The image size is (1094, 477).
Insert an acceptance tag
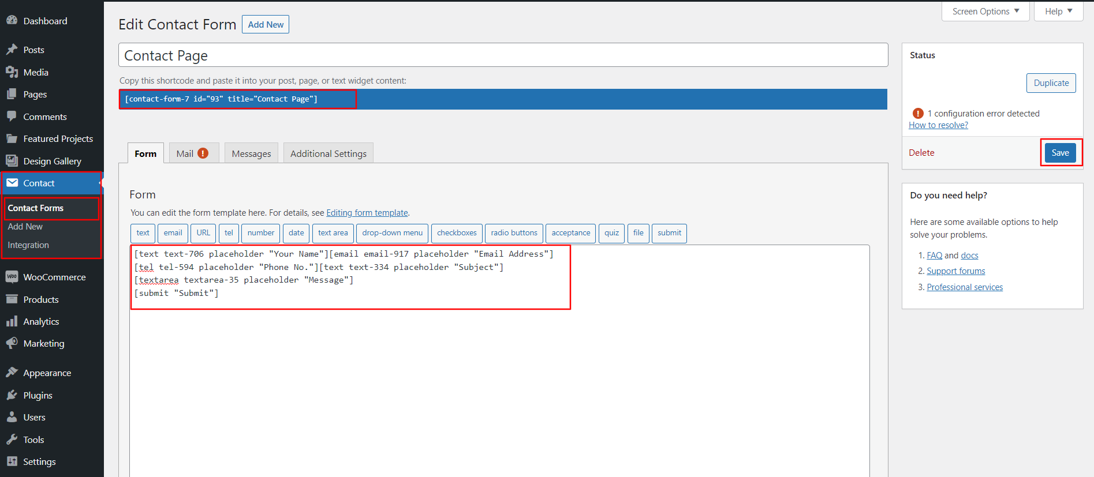[x=570, y=233]
